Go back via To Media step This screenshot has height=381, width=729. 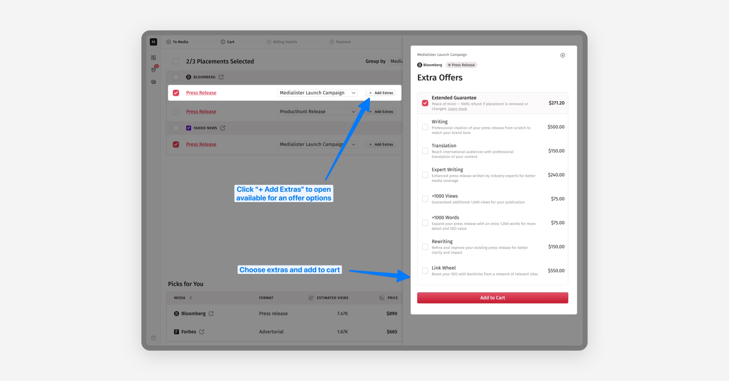click(x=177, y=42)
